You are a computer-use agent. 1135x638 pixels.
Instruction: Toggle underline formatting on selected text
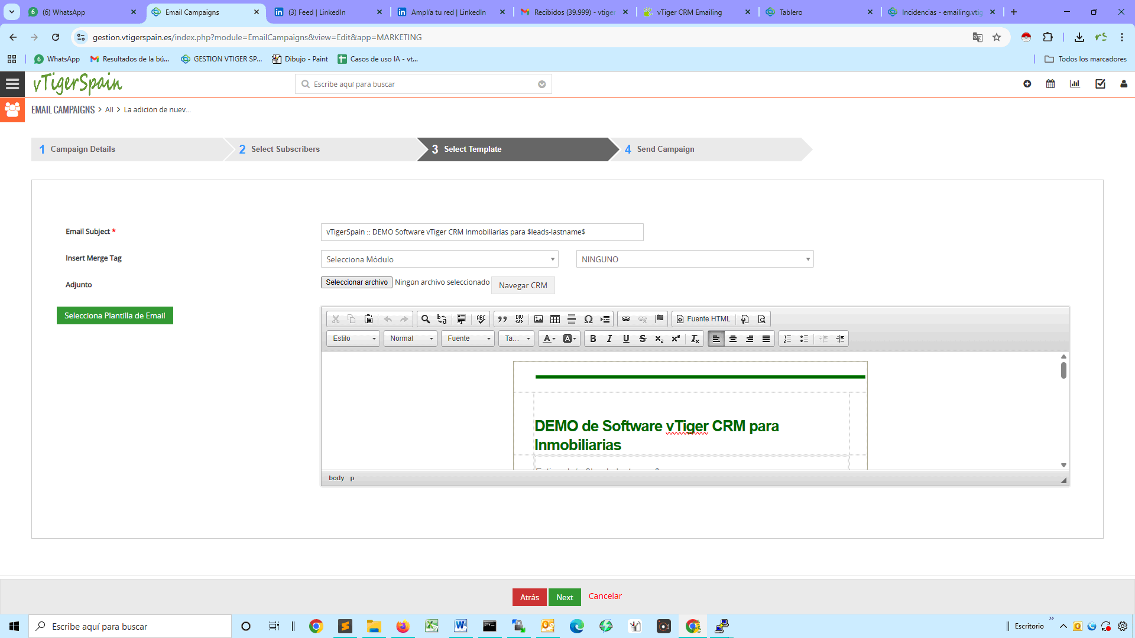[x=626, y=338]
